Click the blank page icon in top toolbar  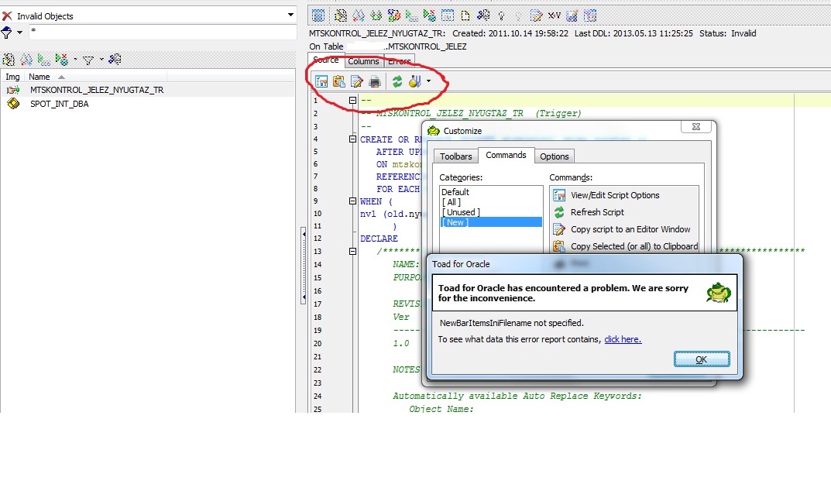pyautogui.click(x=465, y=16)
